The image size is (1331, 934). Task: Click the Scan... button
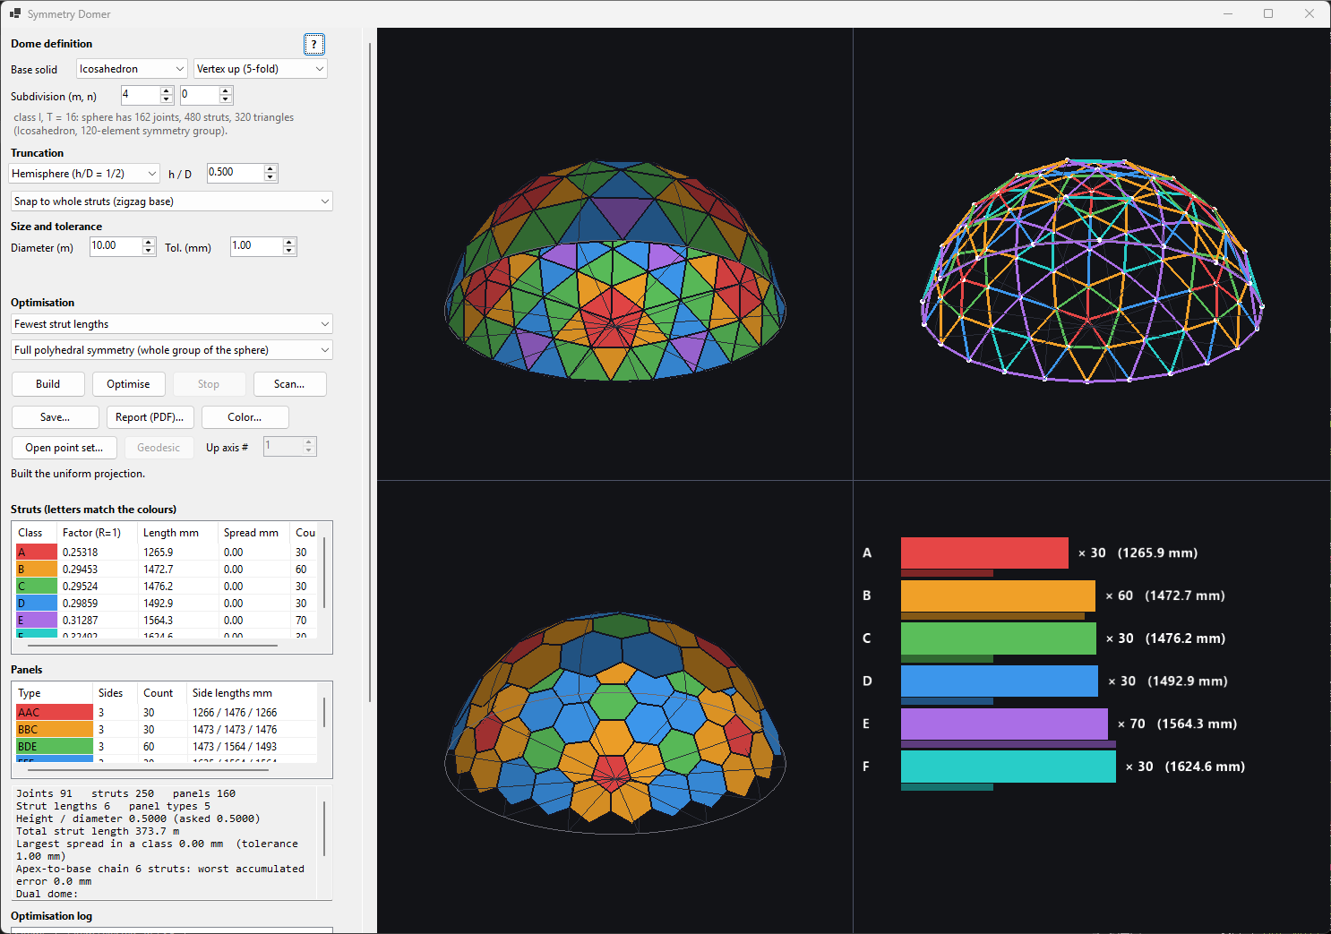coord(289,384)
